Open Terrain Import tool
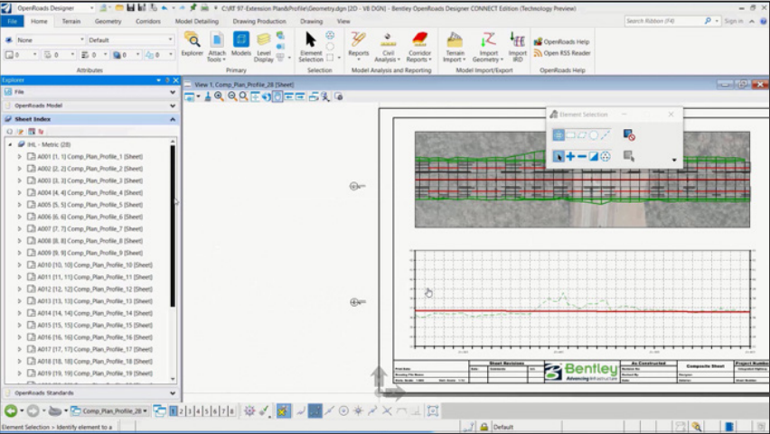The width and height of the screenshot is (770, 434). pos(455,47)
